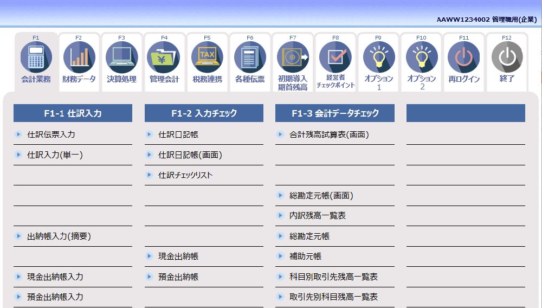Viewport: 542px width, 308px height.
Task: Open 仕訳入力(単一) link
Action: pos(55,155)
